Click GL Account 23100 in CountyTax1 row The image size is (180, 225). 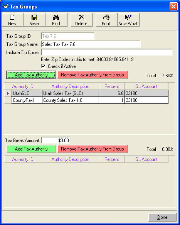click(x=146, y=100)
